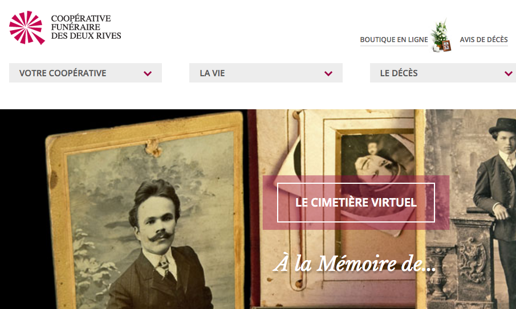This screenshot has width=516, height=309.
Task: Click the pink starburst cooperative logo
Action: 27,27
